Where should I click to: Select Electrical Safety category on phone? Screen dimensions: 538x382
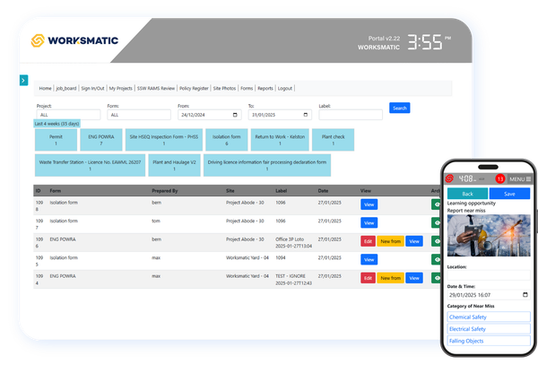(489, 329)
